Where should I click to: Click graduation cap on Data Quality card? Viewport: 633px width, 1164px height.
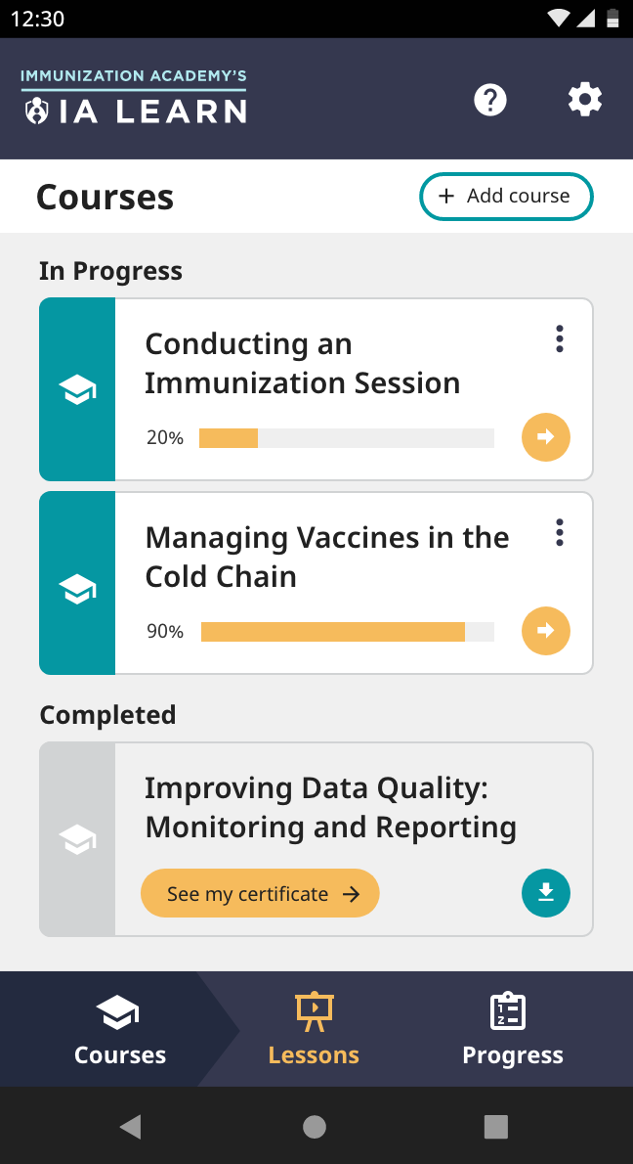pyautogui.click(x=77, y=839)
